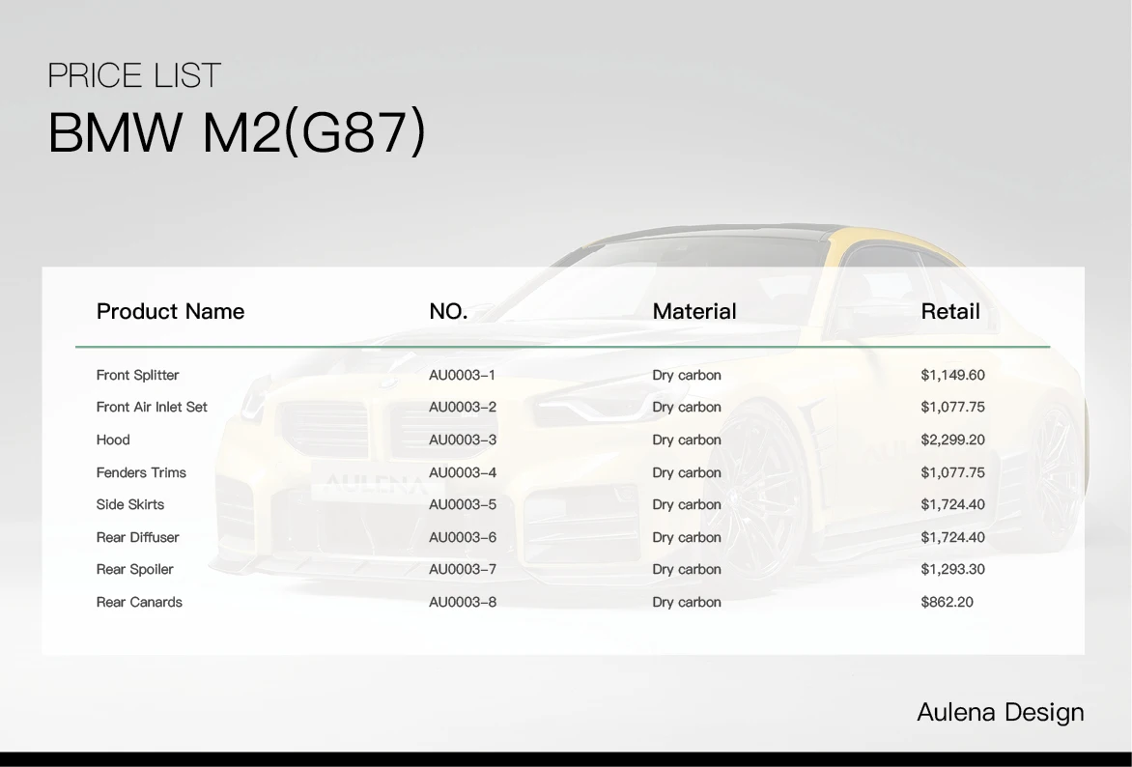This screenshot has height=767, width=1132.
Task: Click 'Dry carbon' in the Rear Spoiler row
Action: (x=687, y=569)
